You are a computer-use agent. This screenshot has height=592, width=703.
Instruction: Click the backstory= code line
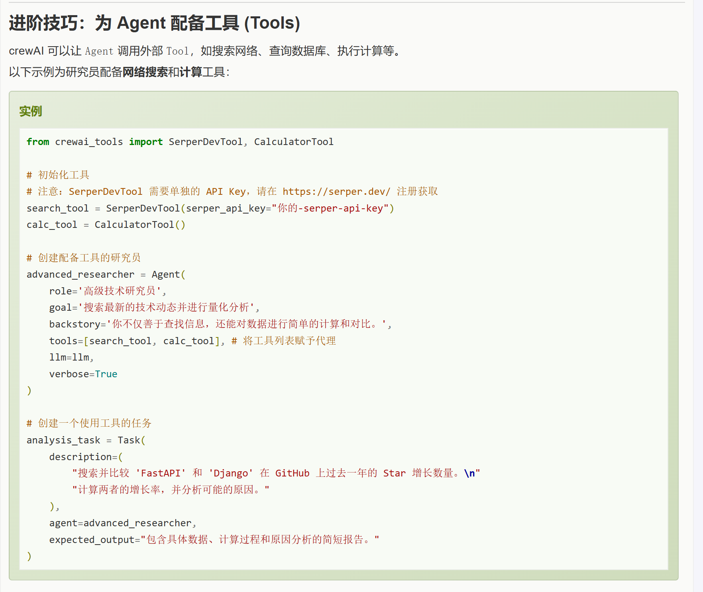click(221, 324)
